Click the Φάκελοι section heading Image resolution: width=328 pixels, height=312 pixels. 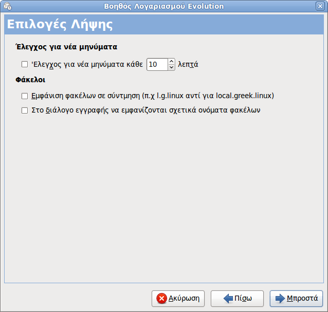[30, 80]
